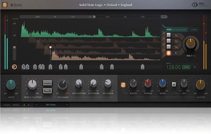The height and width of the screenshot is (134, 211).
Task: Click the 128.00 BPM tempo field
Action: coord(174,67)
